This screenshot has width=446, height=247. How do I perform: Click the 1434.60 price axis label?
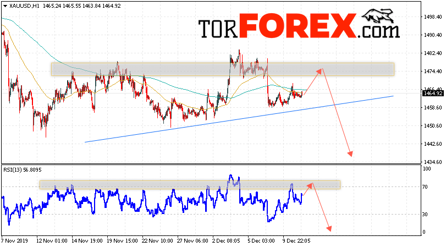pos(433,162)
